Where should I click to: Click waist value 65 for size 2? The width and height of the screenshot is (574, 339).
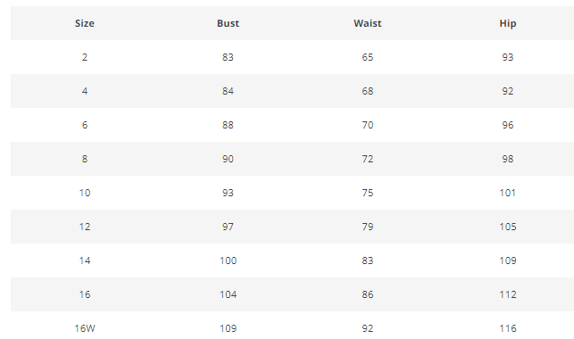[x=368, y=57]
